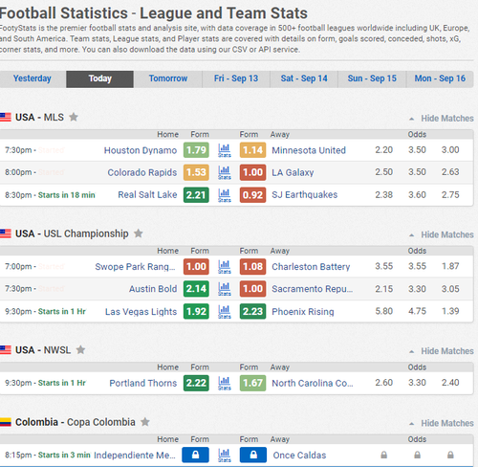Image resolution: width=478 pixels, height=467 pixels.
Task: Open LA Galaxy team link
Action: click(293, 172)
